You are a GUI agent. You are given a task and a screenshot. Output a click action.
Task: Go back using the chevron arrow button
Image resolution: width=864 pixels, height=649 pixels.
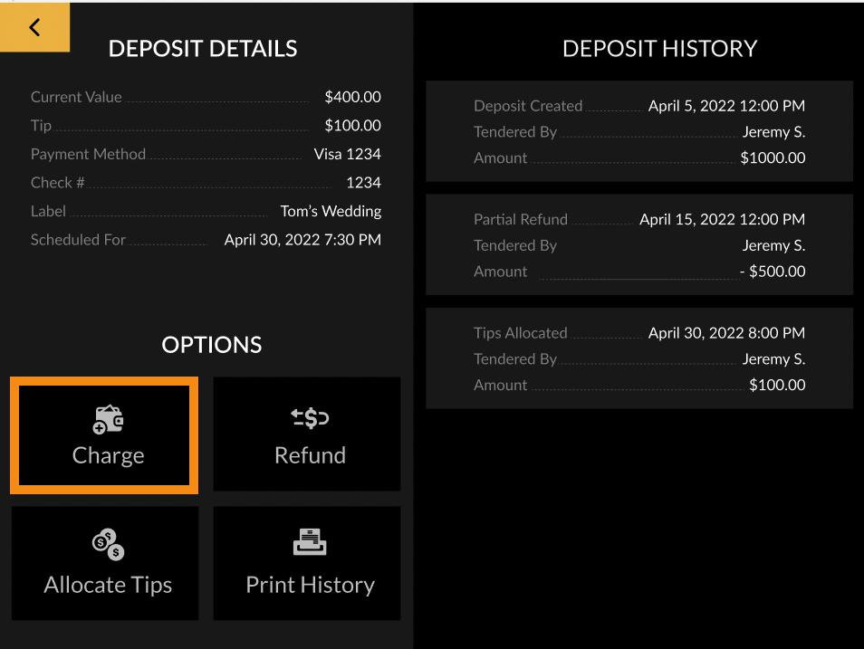(34, 27)
